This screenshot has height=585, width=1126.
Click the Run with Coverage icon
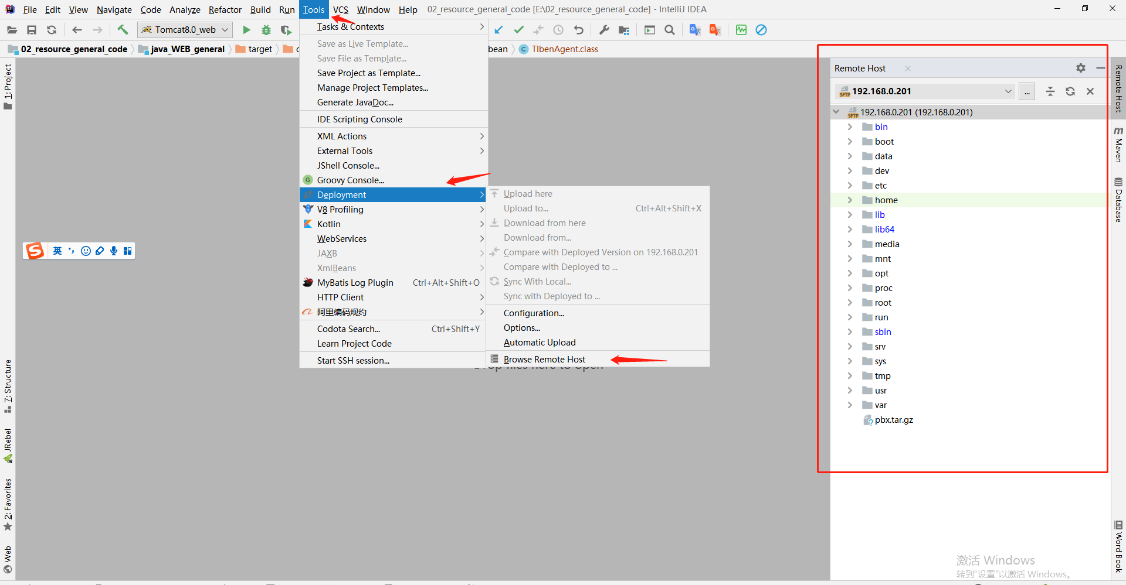click(x=286, y=30)
